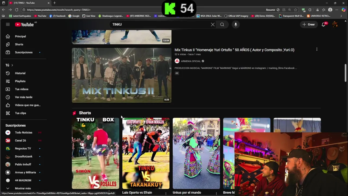Screen dimensions: 348x196
Task: Click the Ver más tarde clock icon
Action: click(x=8, y=97)
